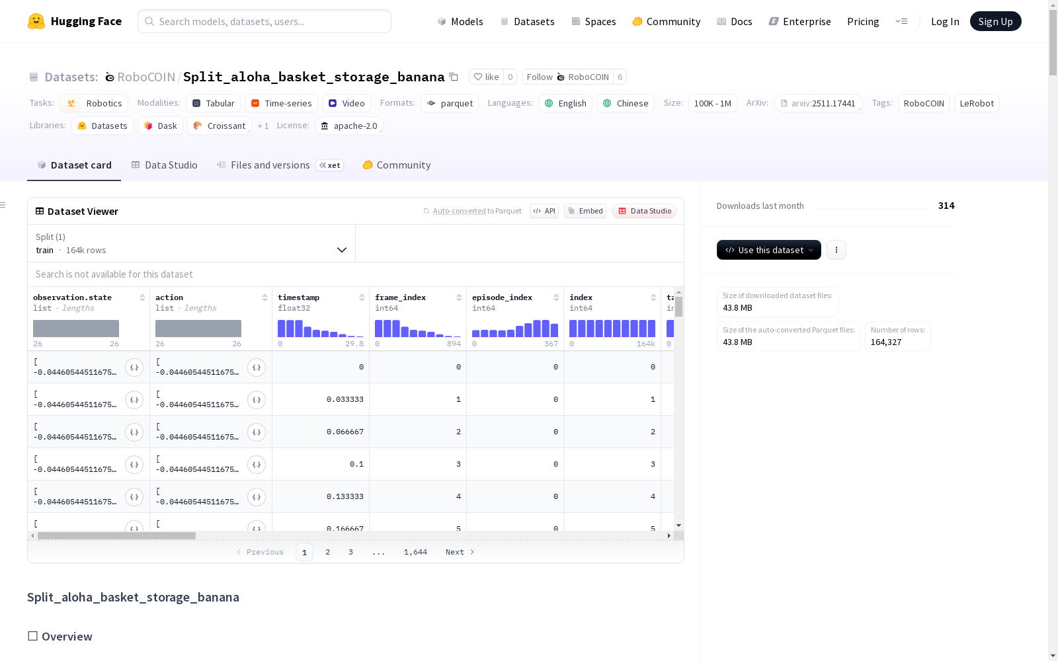Viewport: 1058px width, 661px height.
Task: Go to Models in the top navigation
Action: point(460,21)
